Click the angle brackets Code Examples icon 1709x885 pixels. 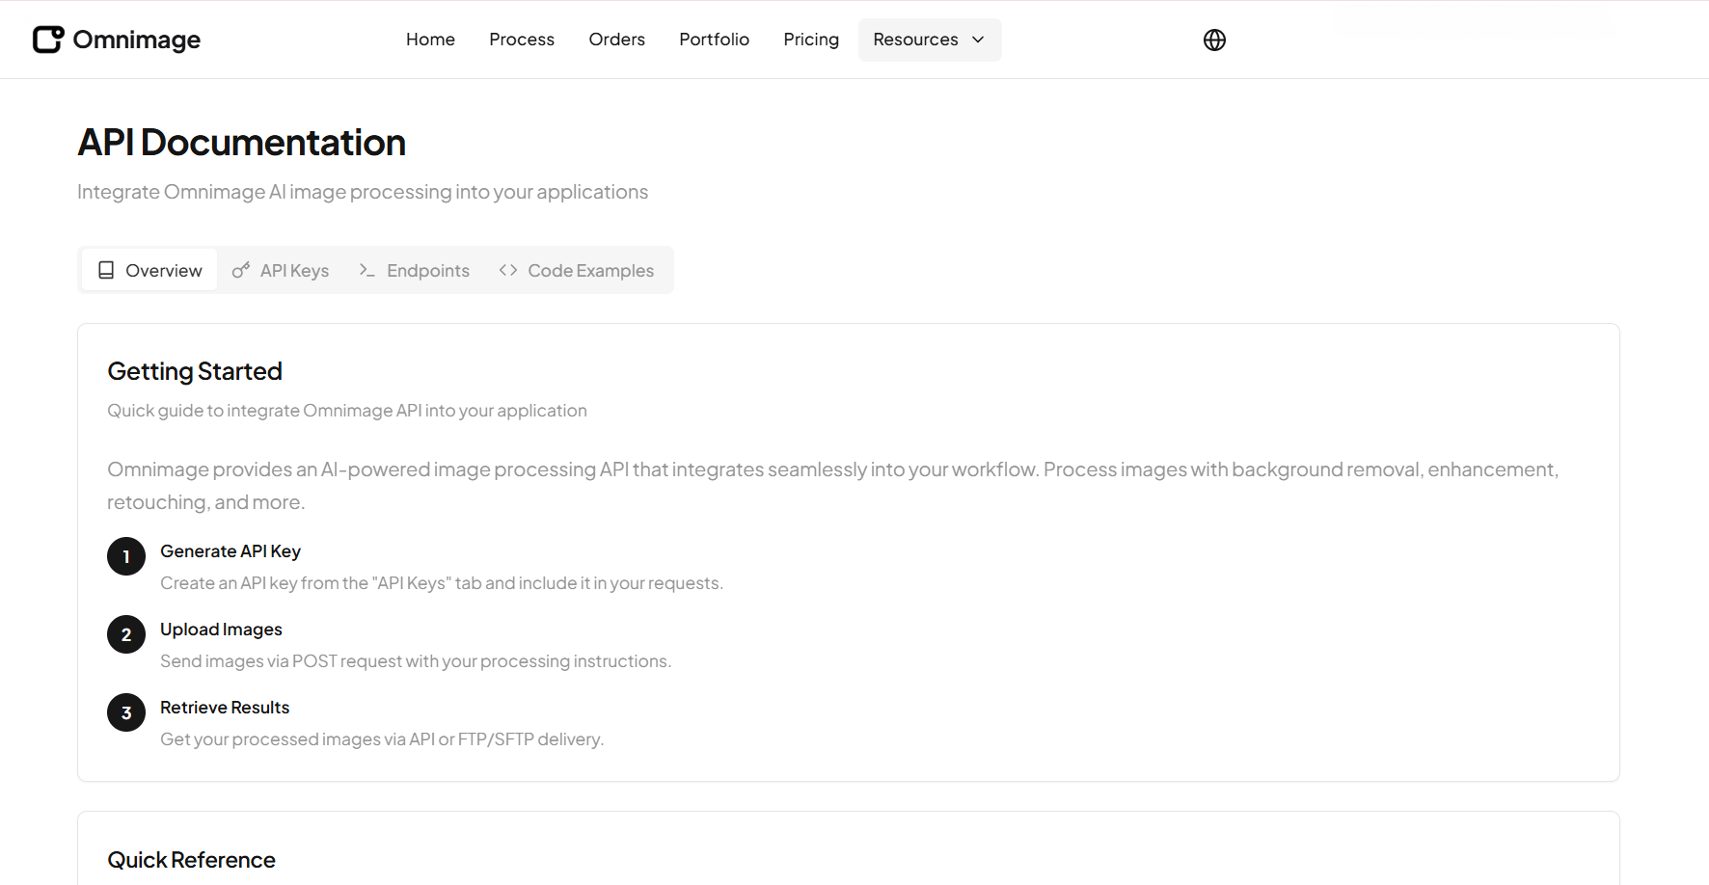[x=508, y=271]
